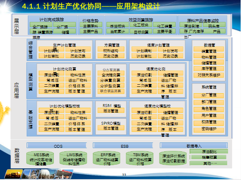Select the 分装置测算 box

click(x=111, y=79)
